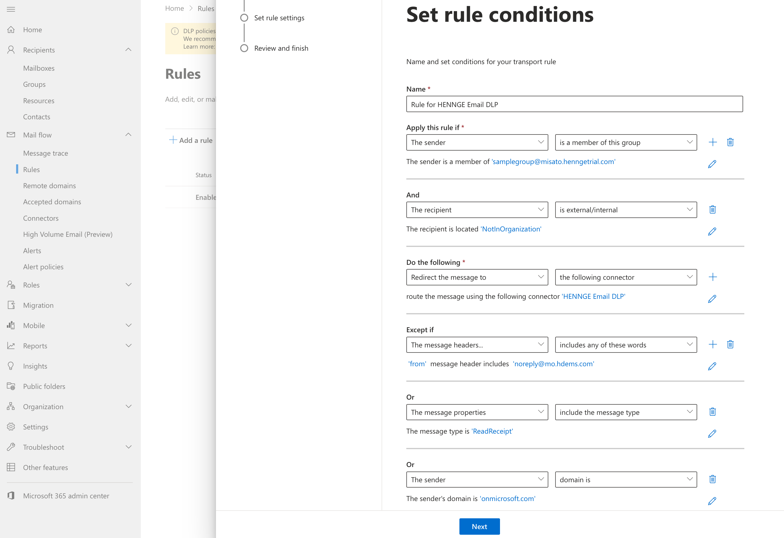The width and height of the screenshot is (784, 538).
Task: Click the rule Name input field
Action: point(574,104)
